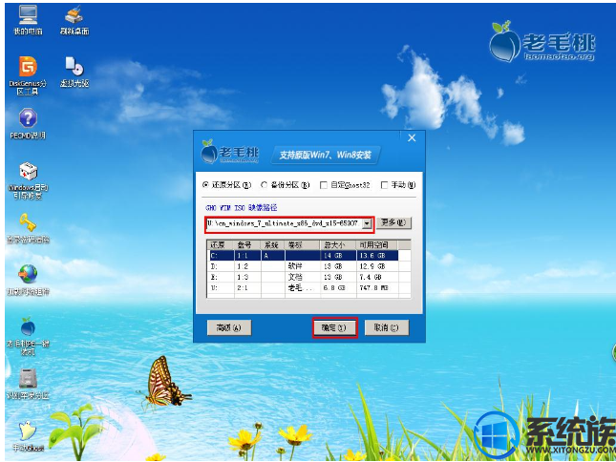This screenshot has width=616, height=462.
Task: Click the Advanced (A) button
Action: tap(229, 327)
